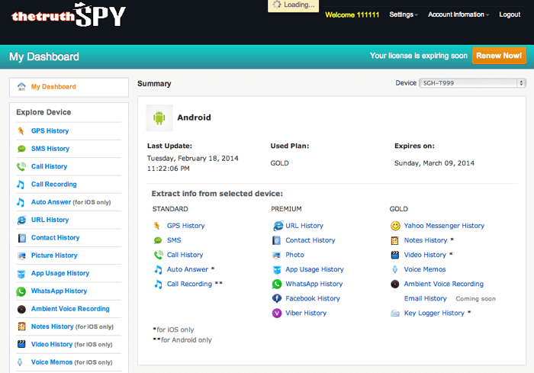Select My Dashboard in the sidebar
534x373 pixels.
pyautogui.click(x=53, y=87)
